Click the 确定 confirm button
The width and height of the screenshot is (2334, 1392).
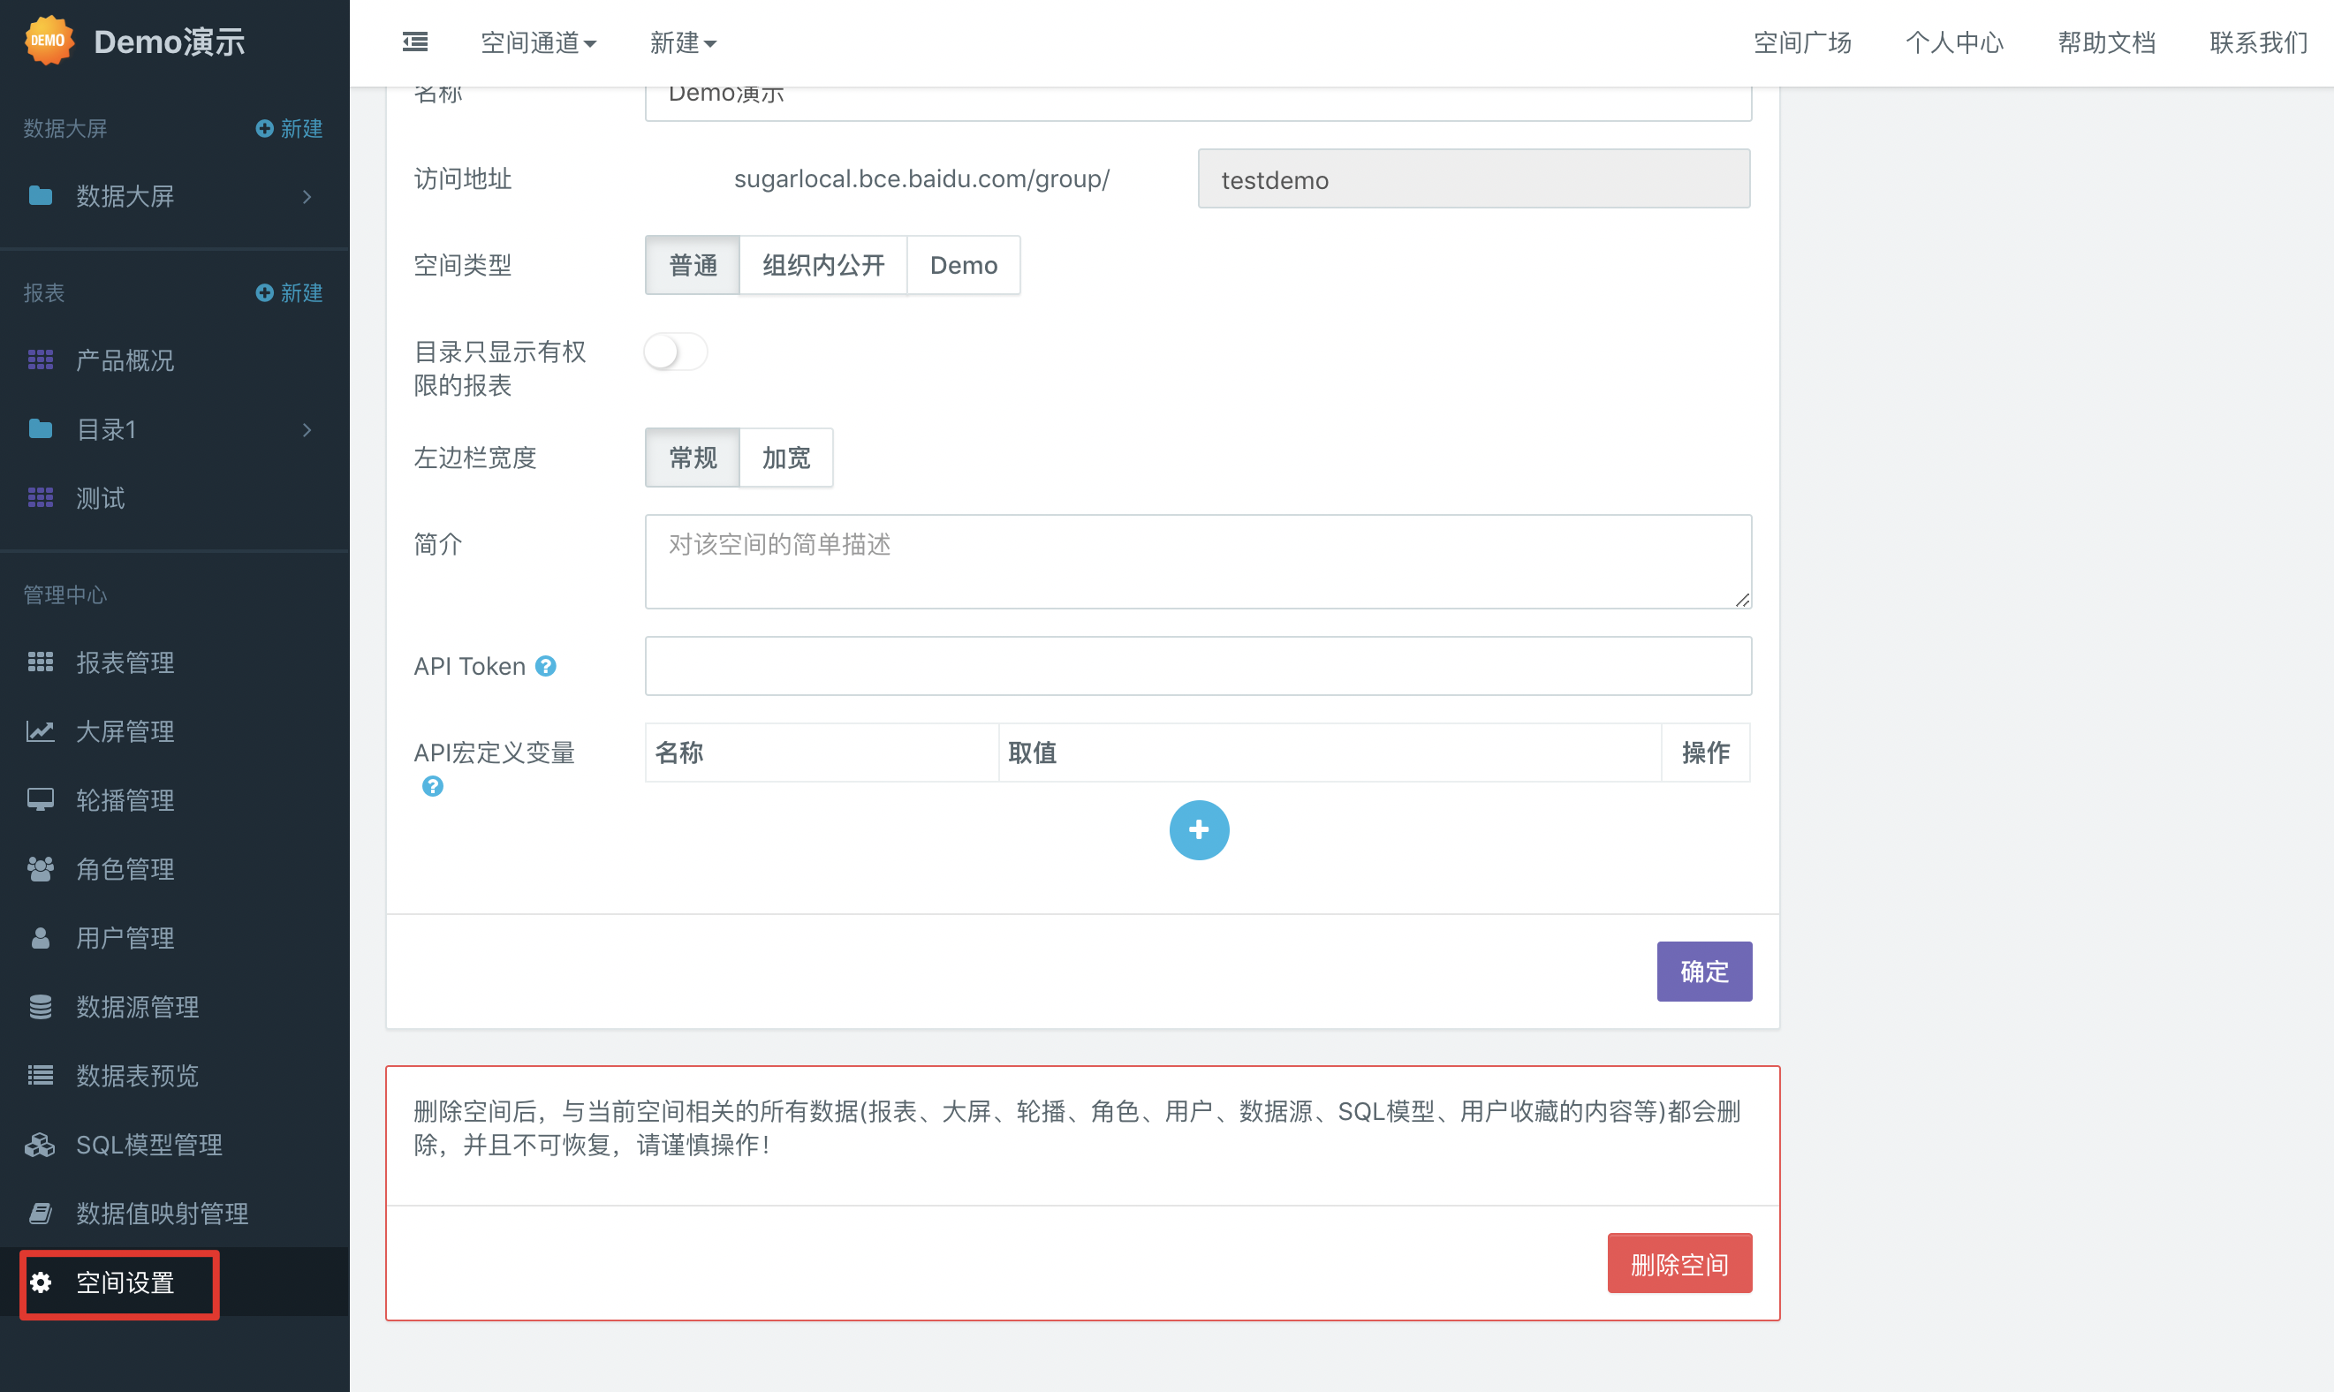pos(1703,971)
